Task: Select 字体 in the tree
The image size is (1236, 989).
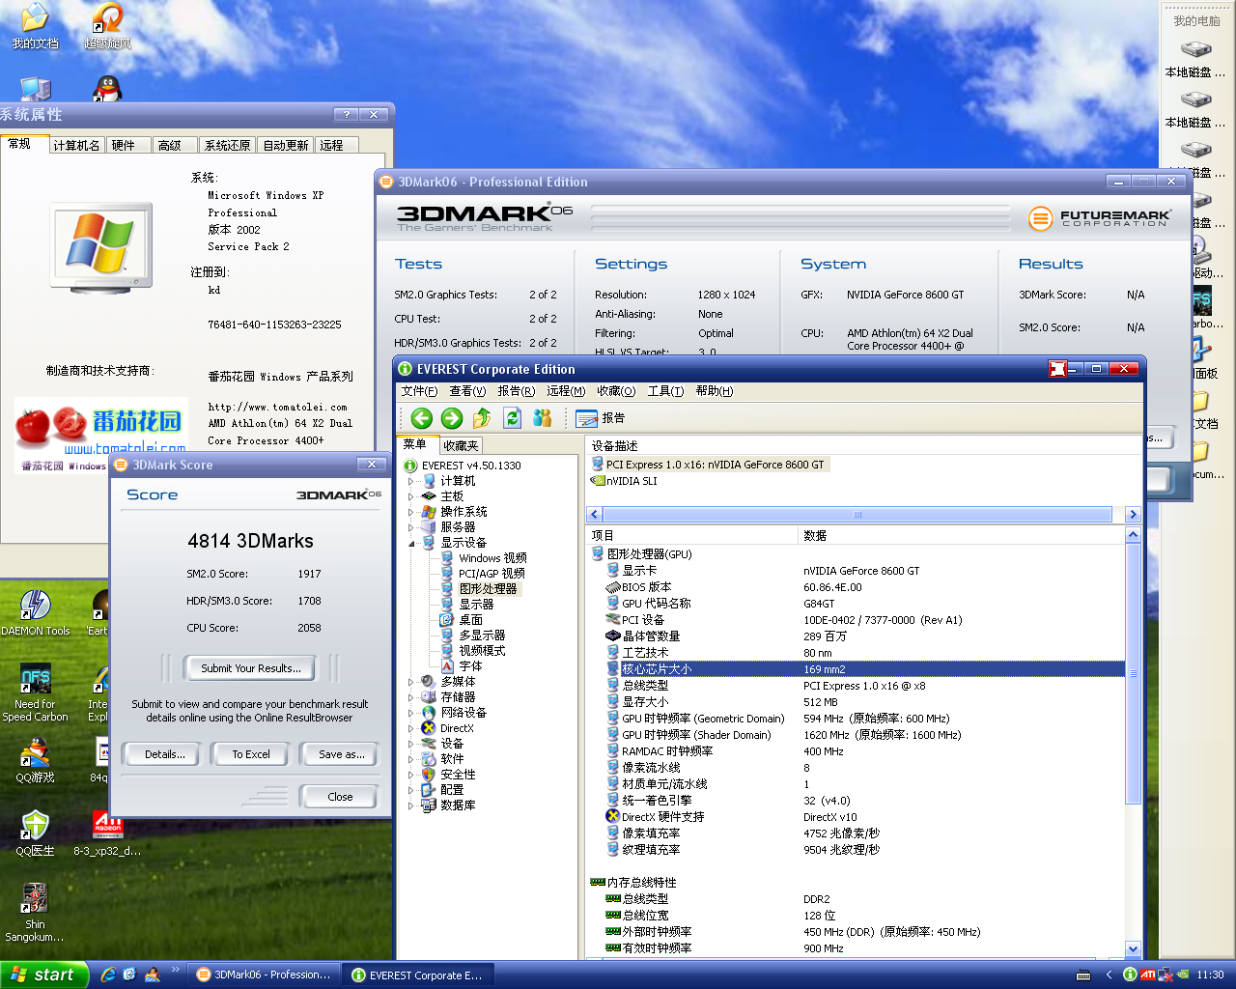Action: 470,666
